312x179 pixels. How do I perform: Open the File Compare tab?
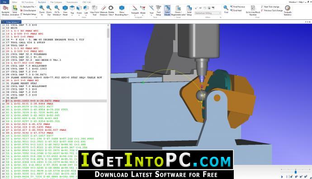(56, 2)
